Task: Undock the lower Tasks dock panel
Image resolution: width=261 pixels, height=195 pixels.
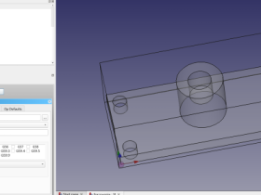Action: 53,76
